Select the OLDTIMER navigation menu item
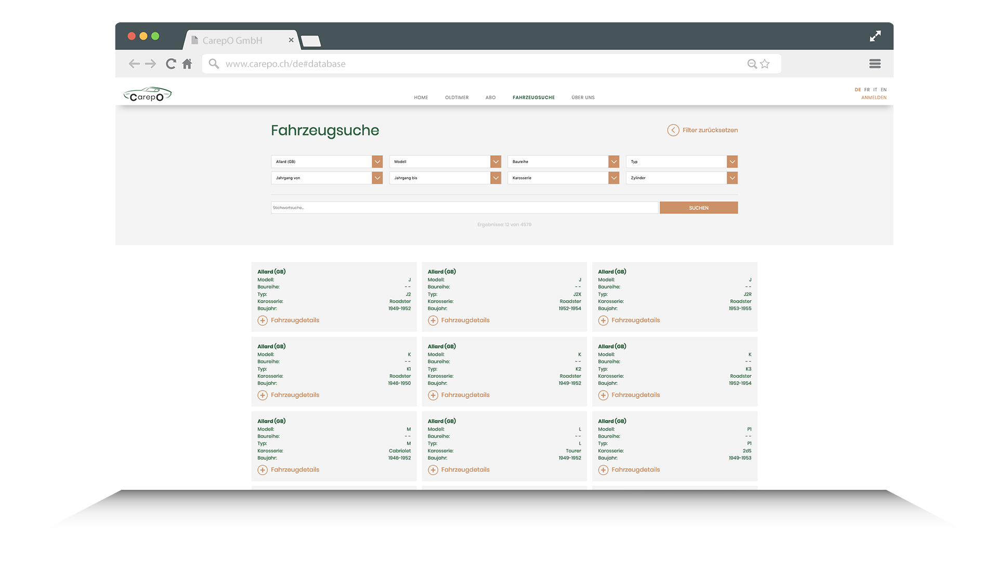The height and width of the screenshot is (561, 998). 455,97
